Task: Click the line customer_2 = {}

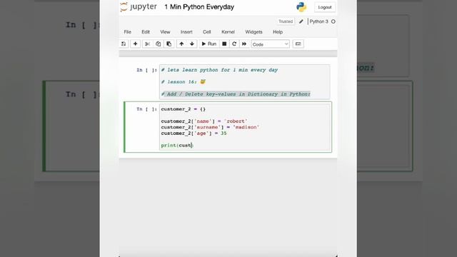Action: pyautogui.click(x=184, y=109)
